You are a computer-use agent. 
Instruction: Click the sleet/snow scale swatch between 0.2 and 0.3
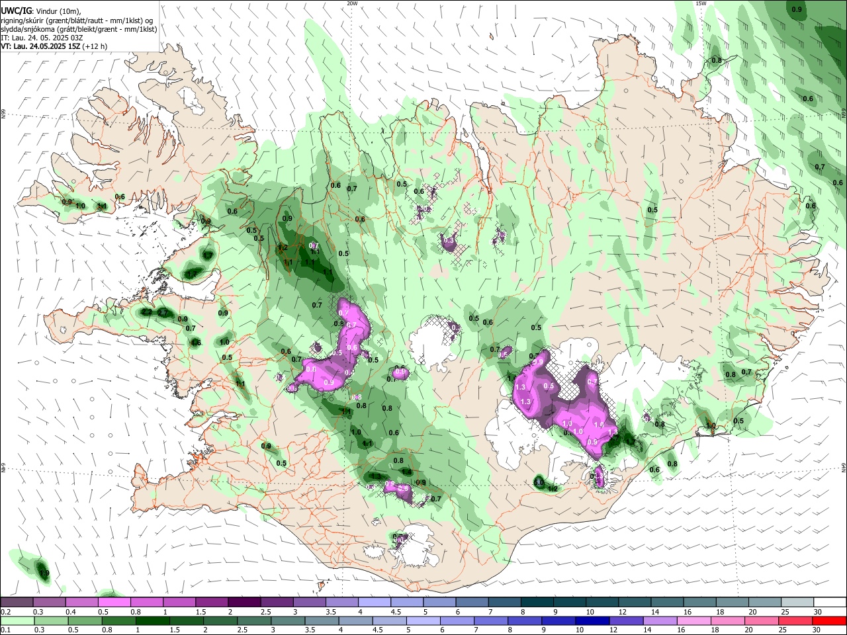tap(17, 602)
